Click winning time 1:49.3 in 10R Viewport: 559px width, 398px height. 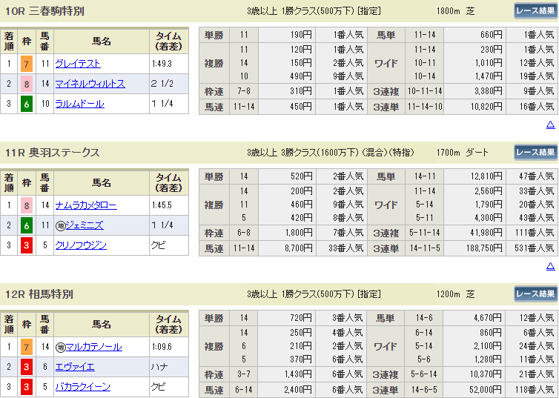[x=162, y=64]
